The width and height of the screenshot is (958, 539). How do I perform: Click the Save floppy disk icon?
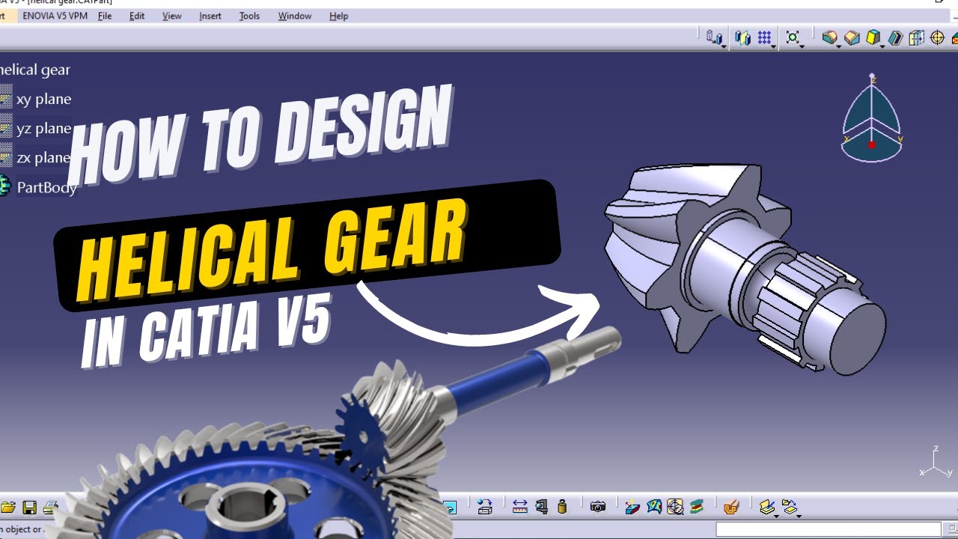(29, 508)
